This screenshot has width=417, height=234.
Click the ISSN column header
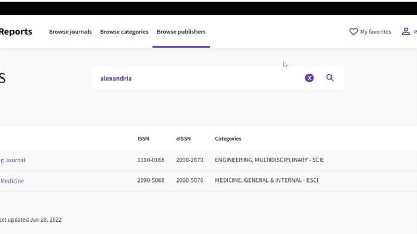(143, 139)
